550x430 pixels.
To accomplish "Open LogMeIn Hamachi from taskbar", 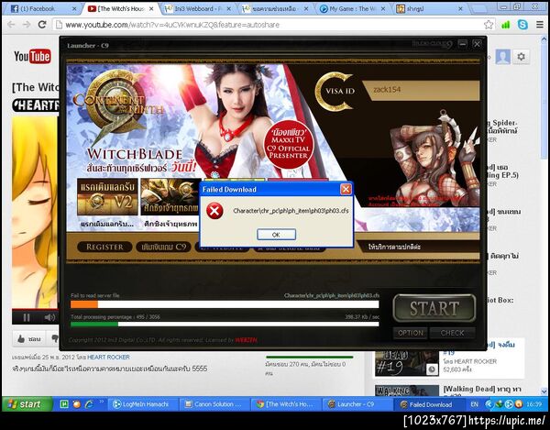I will [x=144, y=404].
